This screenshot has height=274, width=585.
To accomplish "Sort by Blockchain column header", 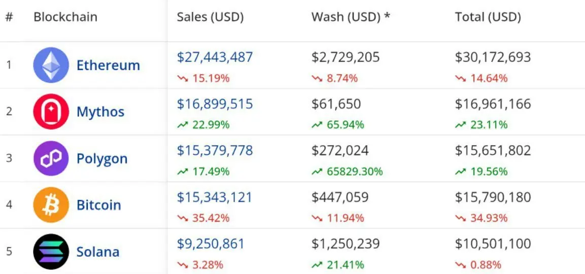I will tap(65, 17).
